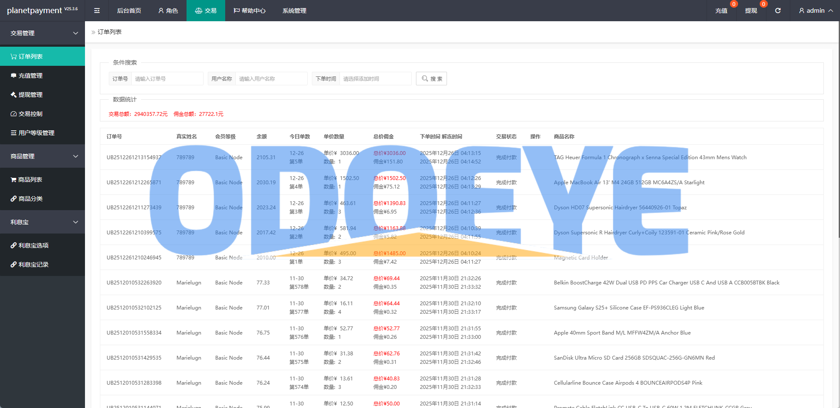
Task: Click the refresh icon in top bar
Action: 778,11
